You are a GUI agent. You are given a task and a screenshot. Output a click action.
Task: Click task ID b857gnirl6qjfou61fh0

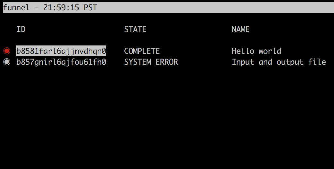pyautogui.click(x=61, y=62)
